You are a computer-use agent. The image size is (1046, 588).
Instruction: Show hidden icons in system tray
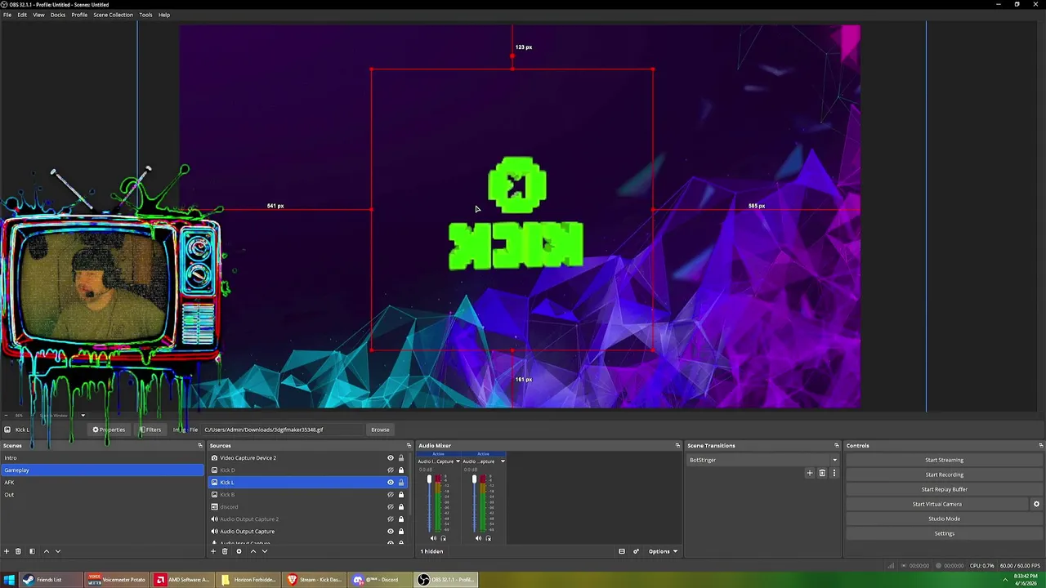pos(1005,580)
